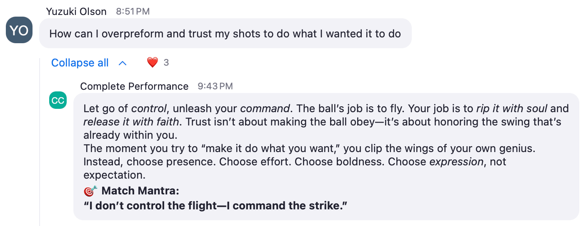Click the green CC avatar icon

(x=58, y=100)
